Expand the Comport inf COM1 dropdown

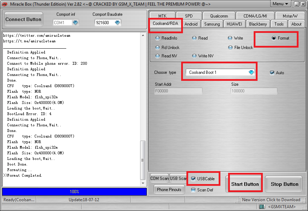click(75, 22)
